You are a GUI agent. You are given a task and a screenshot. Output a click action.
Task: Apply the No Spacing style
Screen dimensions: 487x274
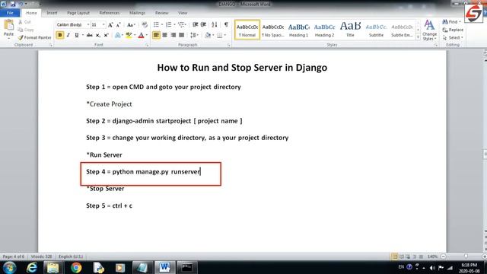272,30
